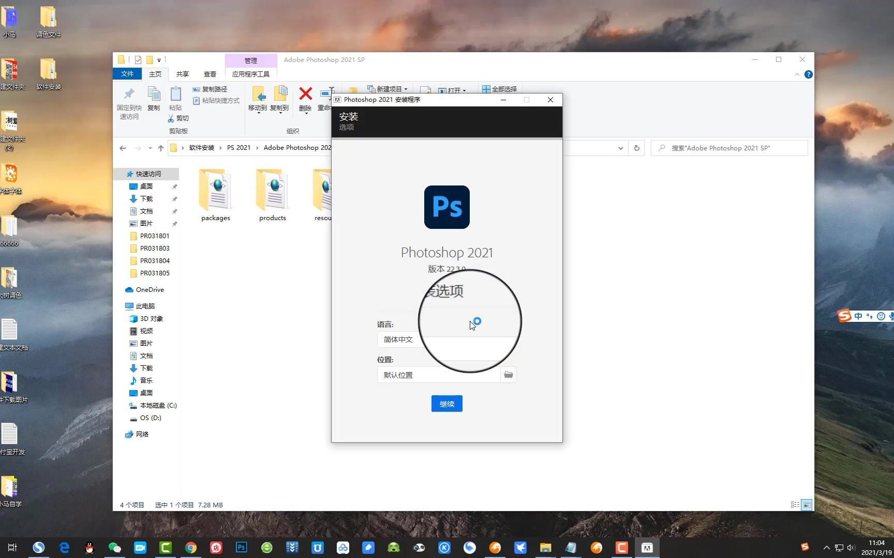Click the properties checkmark icon in title bar
This screenshot has height=558, width=894.
pyautogui.click(x=138, y=60)
